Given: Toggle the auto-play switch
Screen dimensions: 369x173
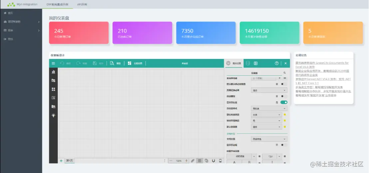Looking at the screenshot, I should pos(284,96).
